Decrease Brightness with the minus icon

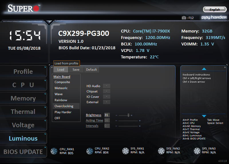[x=117, y=115]
